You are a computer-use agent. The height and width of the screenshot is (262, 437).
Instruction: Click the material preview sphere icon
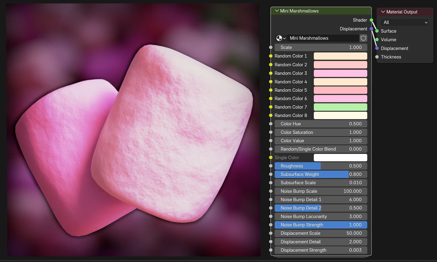[279, 38]
